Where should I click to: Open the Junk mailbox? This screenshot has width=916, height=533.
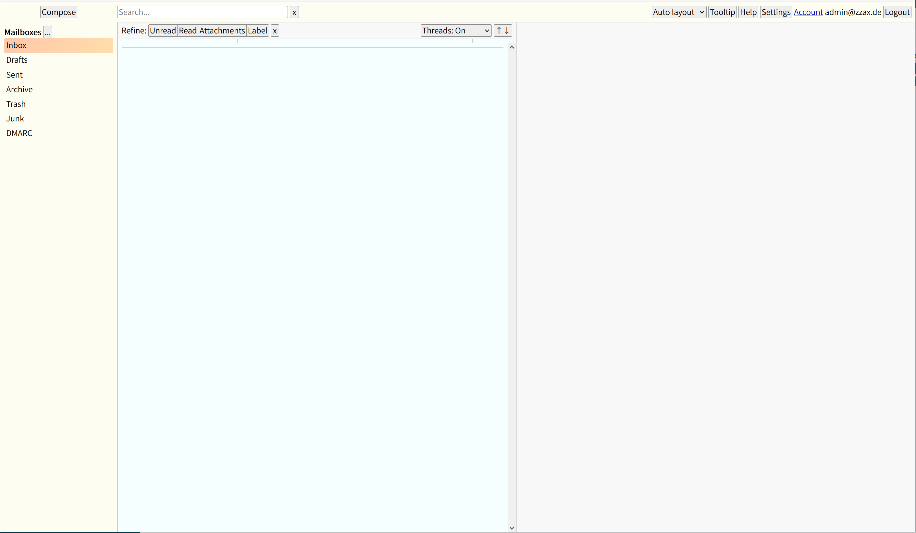(x=15, y=119)
